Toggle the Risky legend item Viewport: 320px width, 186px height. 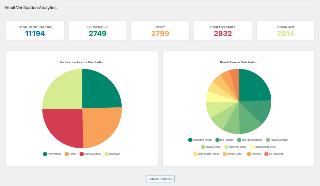[x=70, y=154]
